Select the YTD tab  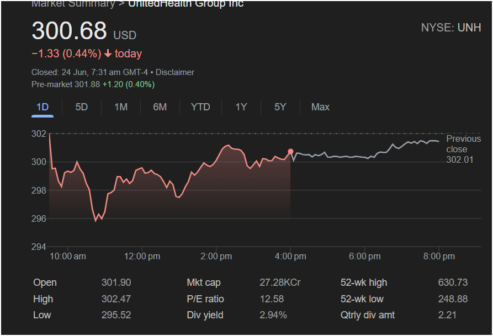[200, 107]
